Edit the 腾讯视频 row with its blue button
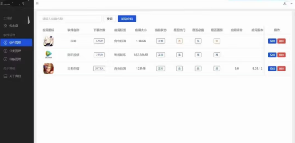The width and height of the screenshot is (295, 143). [272, 55]
